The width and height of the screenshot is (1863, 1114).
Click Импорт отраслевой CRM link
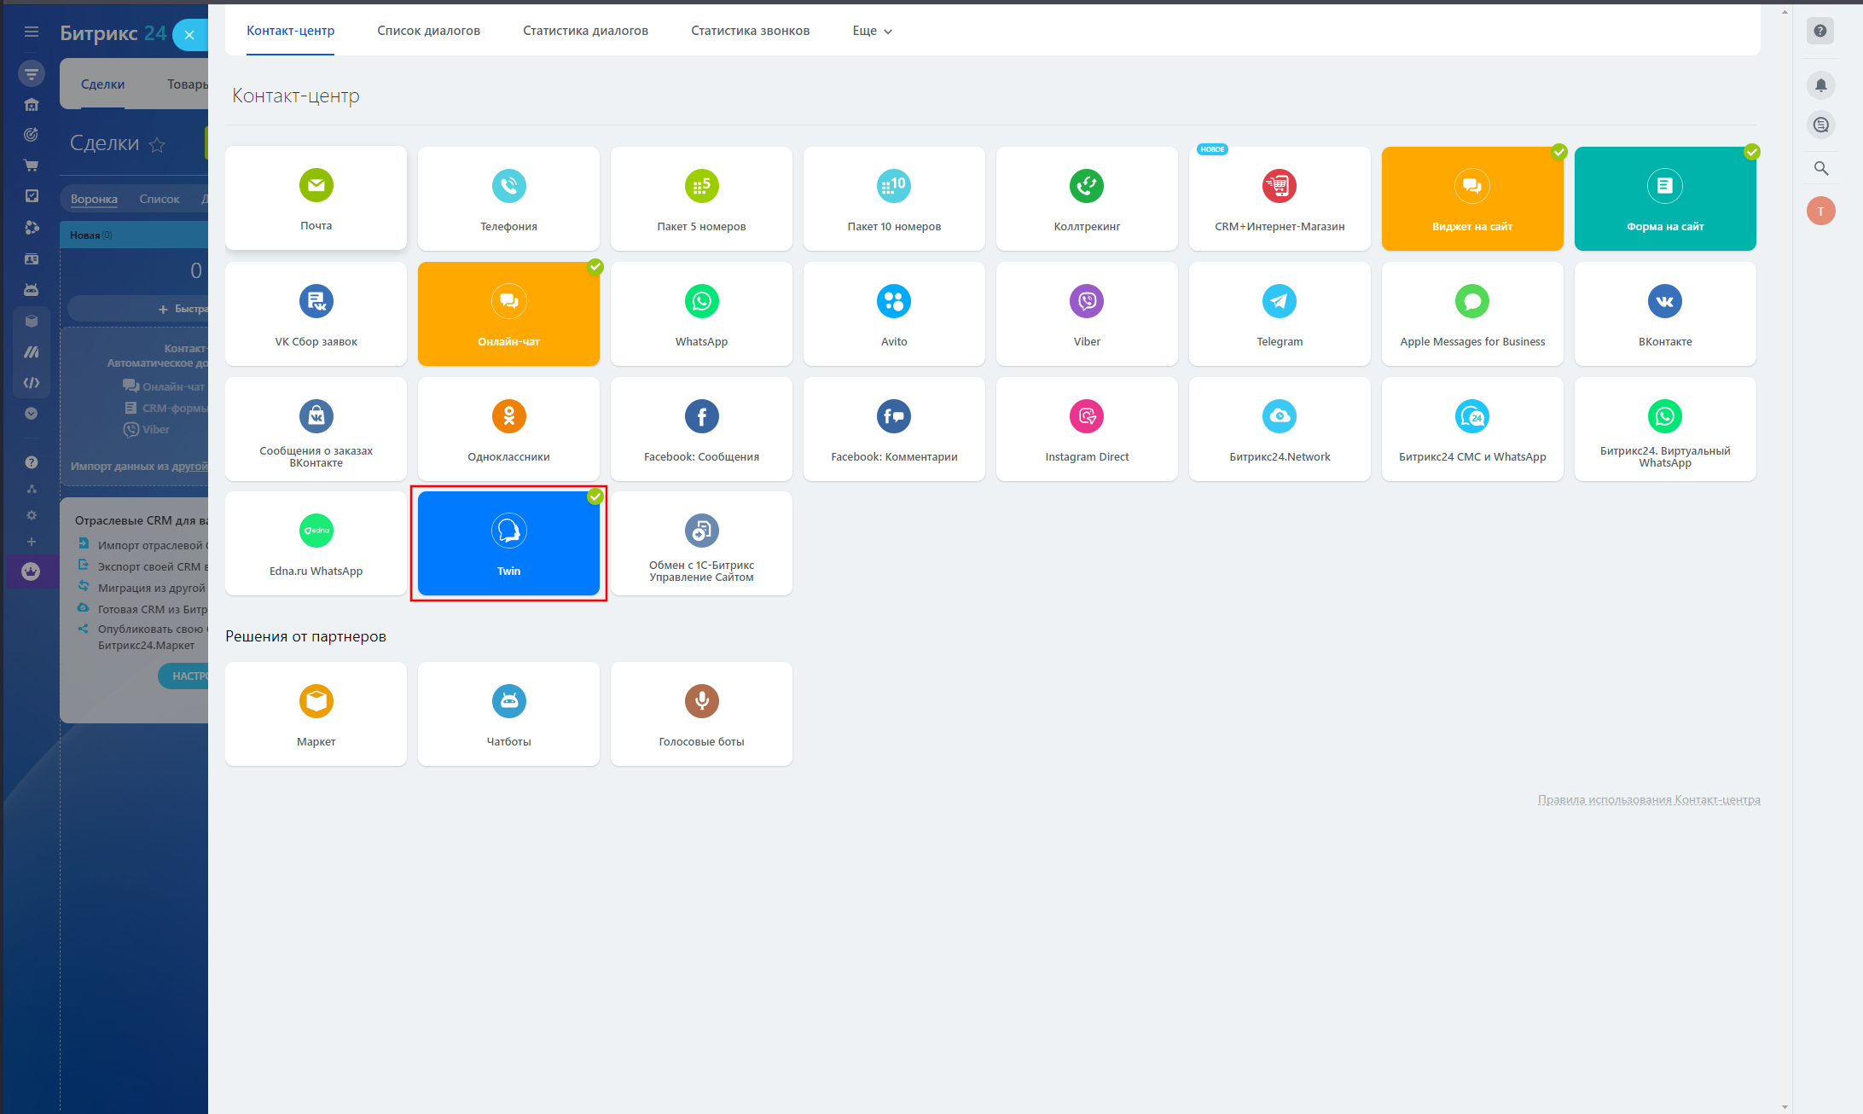tap(152, 545)
